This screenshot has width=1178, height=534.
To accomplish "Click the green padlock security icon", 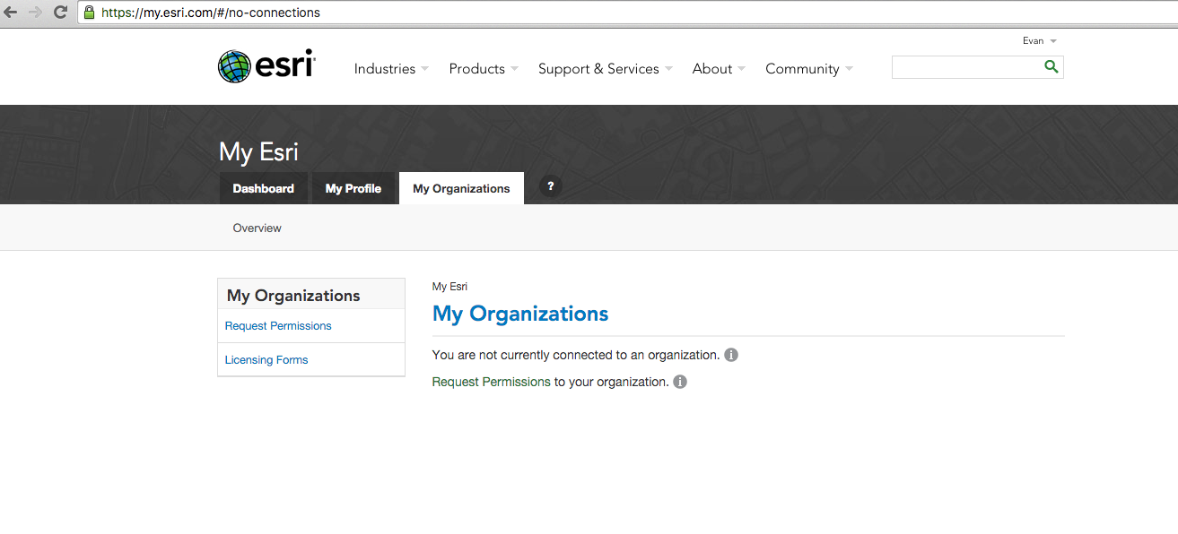I will tap(89, 13).
